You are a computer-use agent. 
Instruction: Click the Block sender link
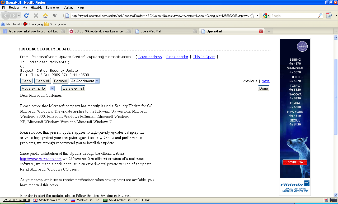tap(177, 57)
